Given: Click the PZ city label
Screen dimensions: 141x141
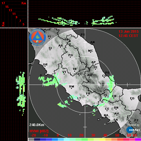Looking at the screenshot, I should click(x=136, y=120).
